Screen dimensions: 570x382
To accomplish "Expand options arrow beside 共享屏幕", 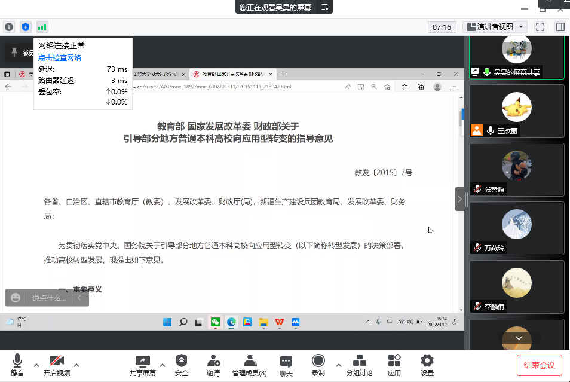I will click(163, 365).
